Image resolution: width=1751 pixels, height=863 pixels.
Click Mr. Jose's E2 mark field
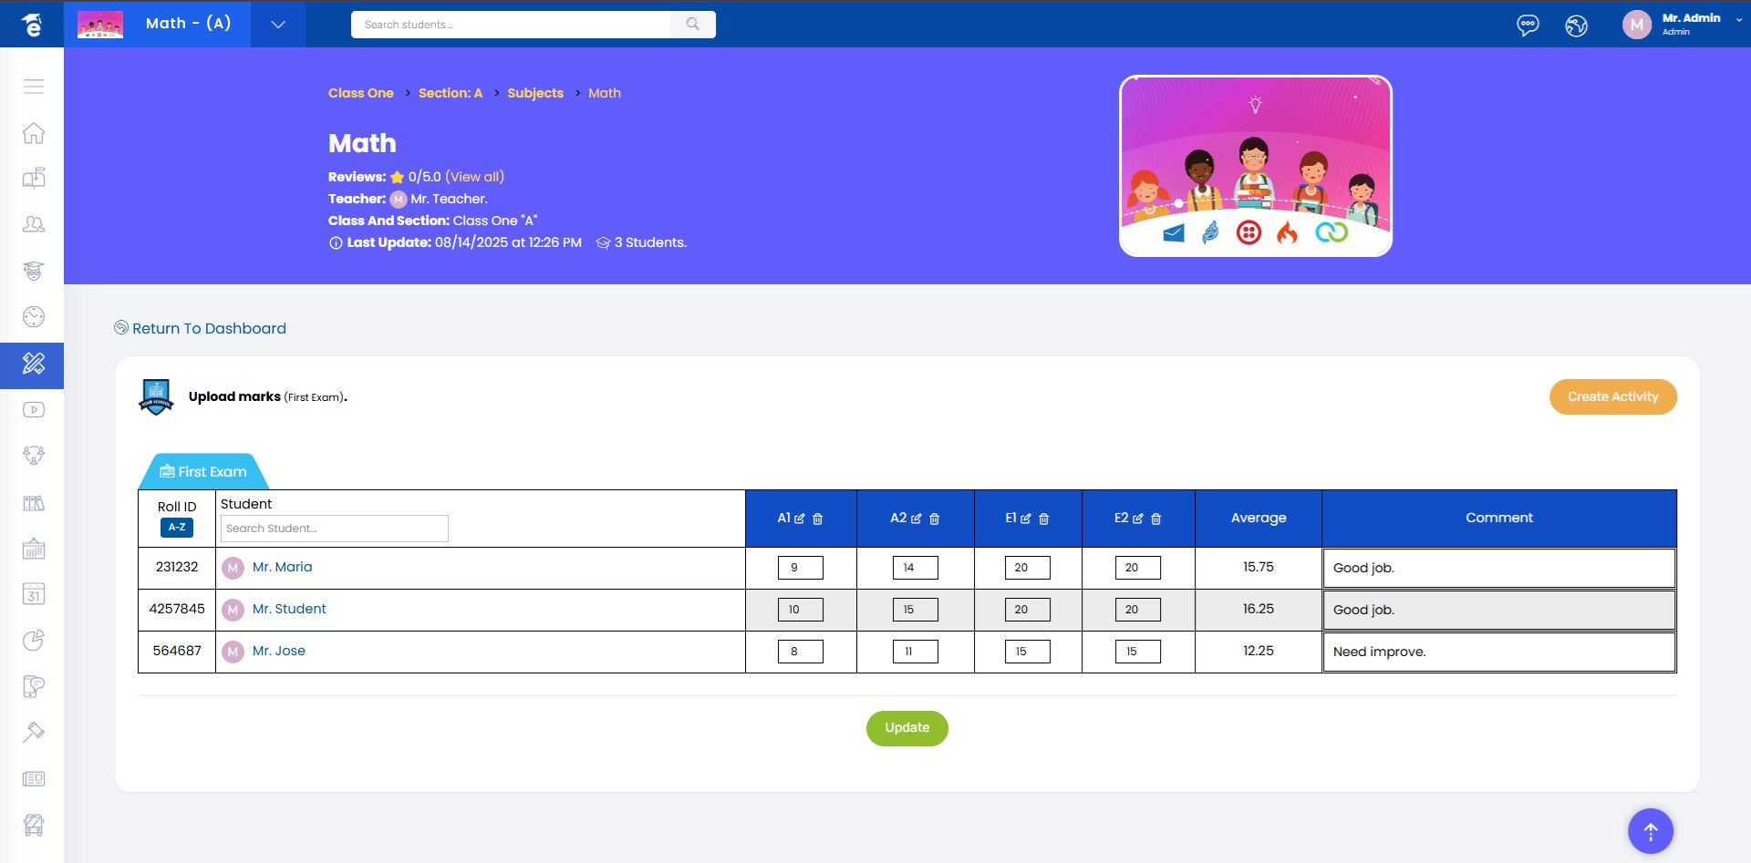tap(1138, 652)
